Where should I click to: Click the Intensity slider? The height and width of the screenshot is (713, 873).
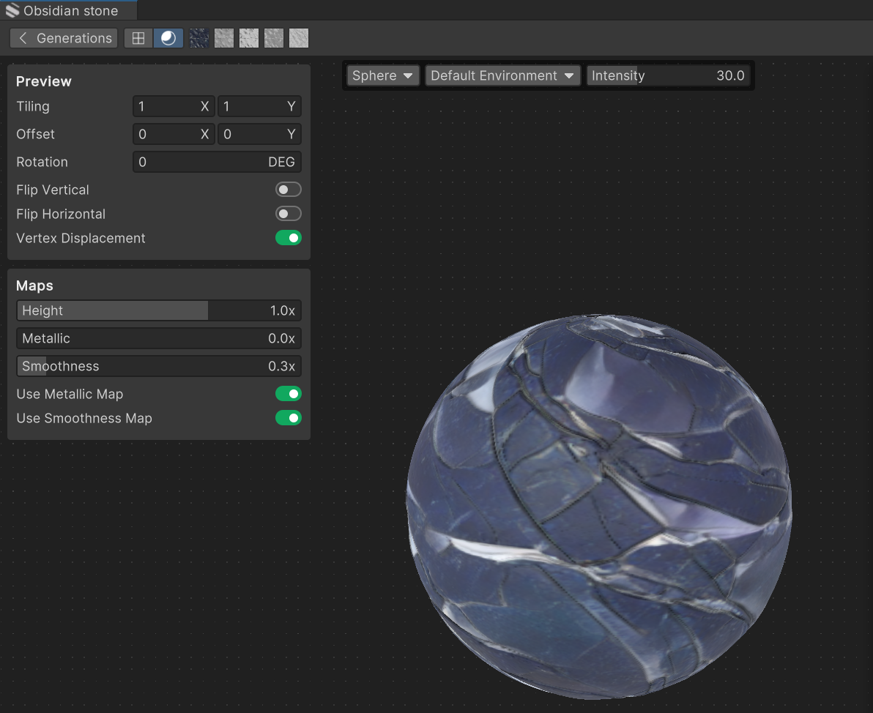[x=668, y=76]
